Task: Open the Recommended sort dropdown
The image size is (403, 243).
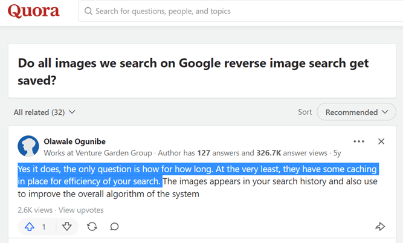Action: (356, 112)
